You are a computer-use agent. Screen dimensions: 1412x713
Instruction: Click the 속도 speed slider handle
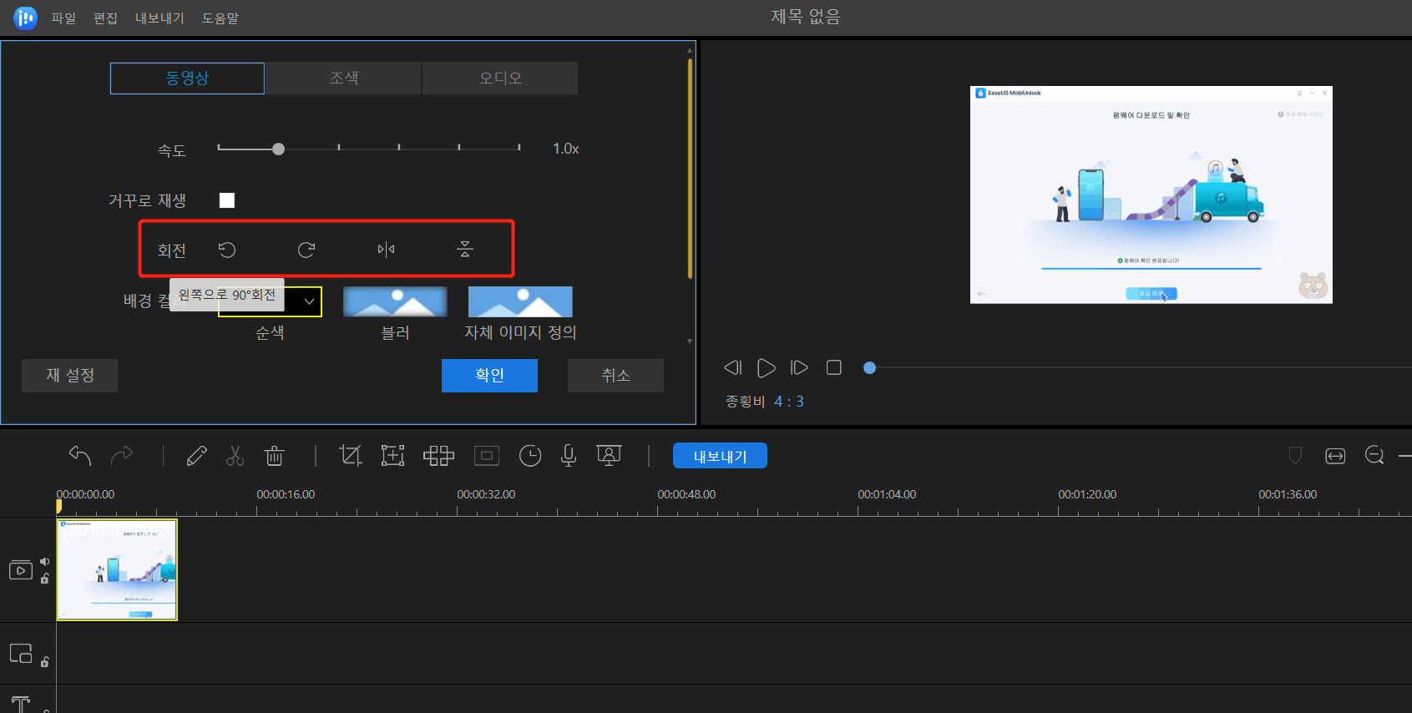tap(279, 149)
